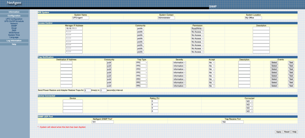Click first Rating (%) field
305x138 pixels.
tap(154, 101)
